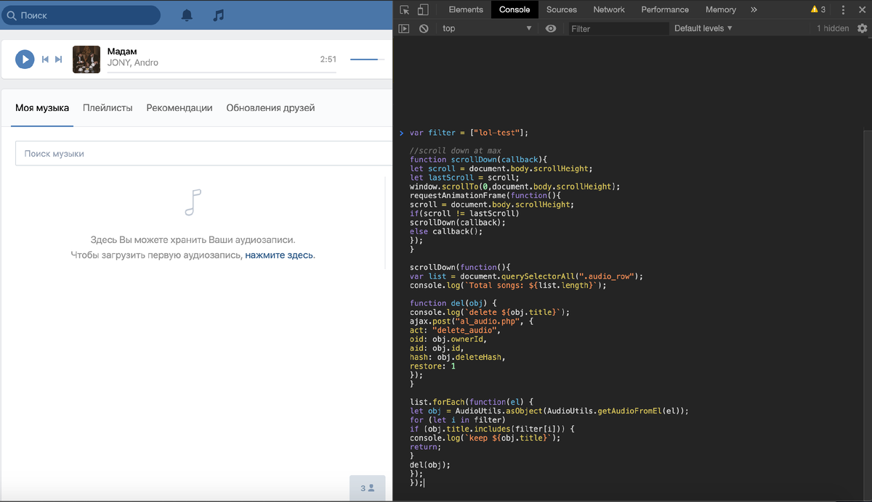
Task: Click the Мадам album cover thumbnail
Action: [x=86, y=59]
